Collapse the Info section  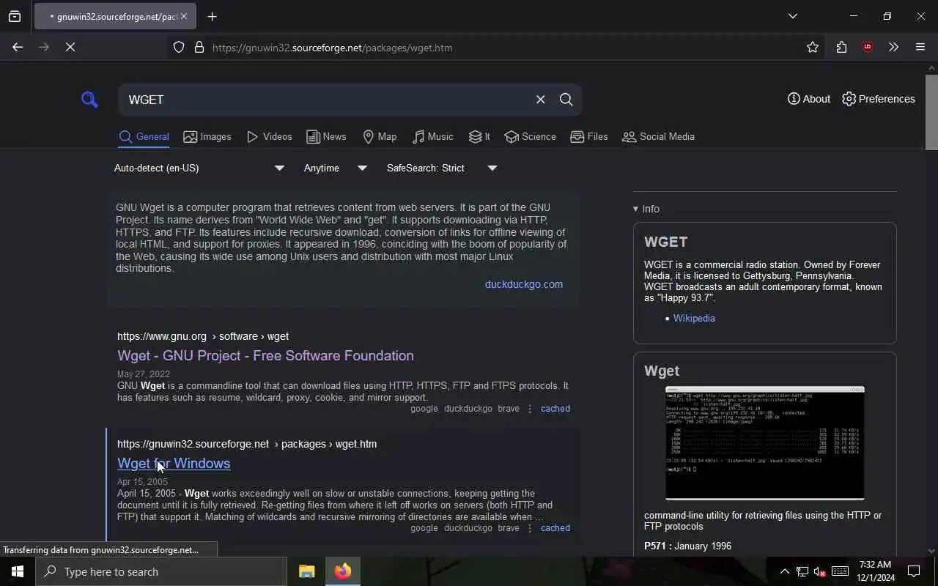click(646, 209)
